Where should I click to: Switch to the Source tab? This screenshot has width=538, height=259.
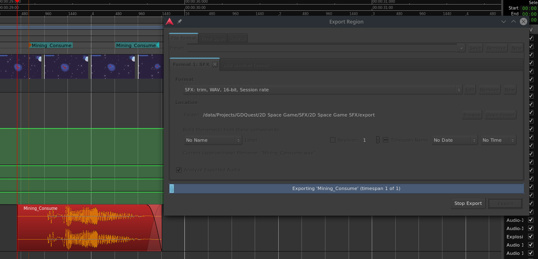coord(237,38)
